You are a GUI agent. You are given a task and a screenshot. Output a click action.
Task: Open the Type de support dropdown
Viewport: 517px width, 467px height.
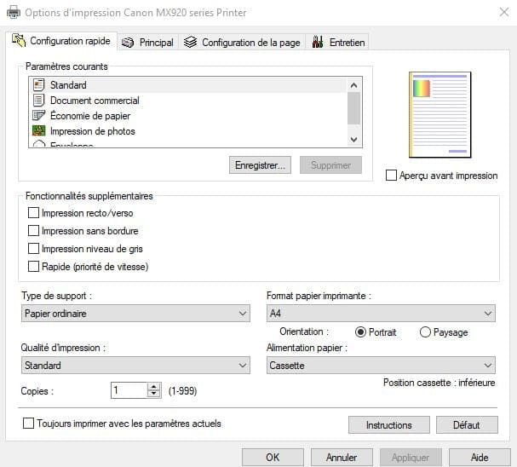(135, 314)
